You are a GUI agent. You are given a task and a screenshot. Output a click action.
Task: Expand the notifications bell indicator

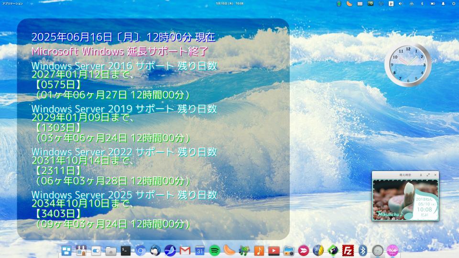(x=443, y=3)
